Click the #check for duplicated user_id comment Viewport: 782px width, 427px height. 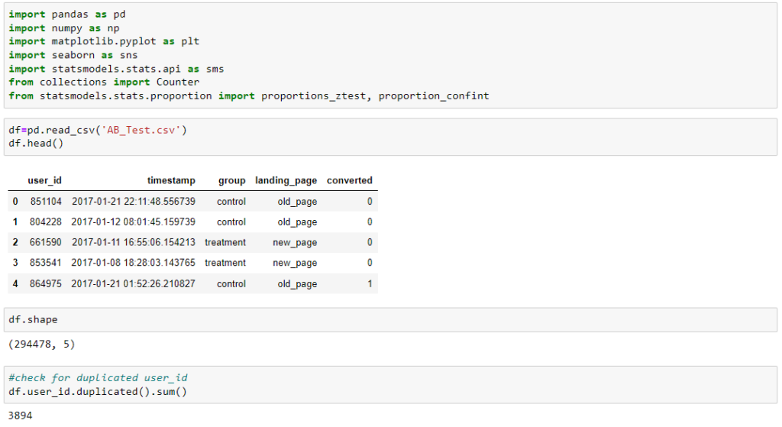(x=98, y=378)
